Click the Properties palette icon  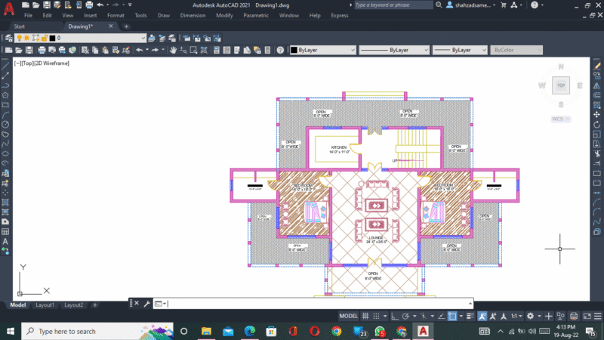217,50
